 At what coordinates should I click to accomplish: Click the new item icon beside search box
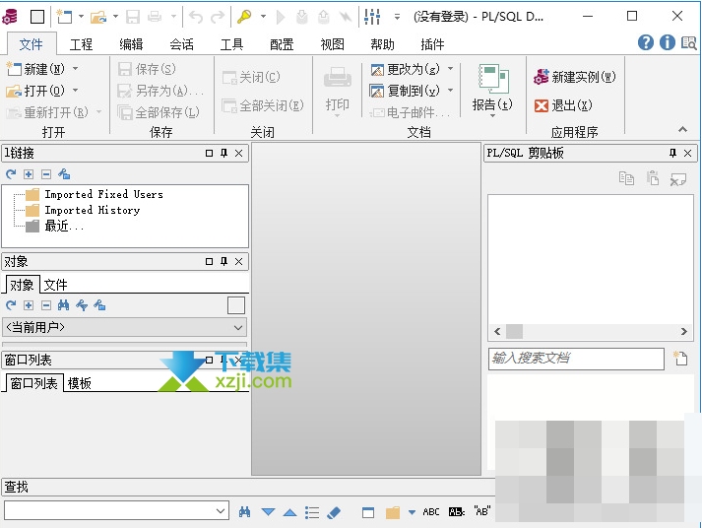[680, 359]
